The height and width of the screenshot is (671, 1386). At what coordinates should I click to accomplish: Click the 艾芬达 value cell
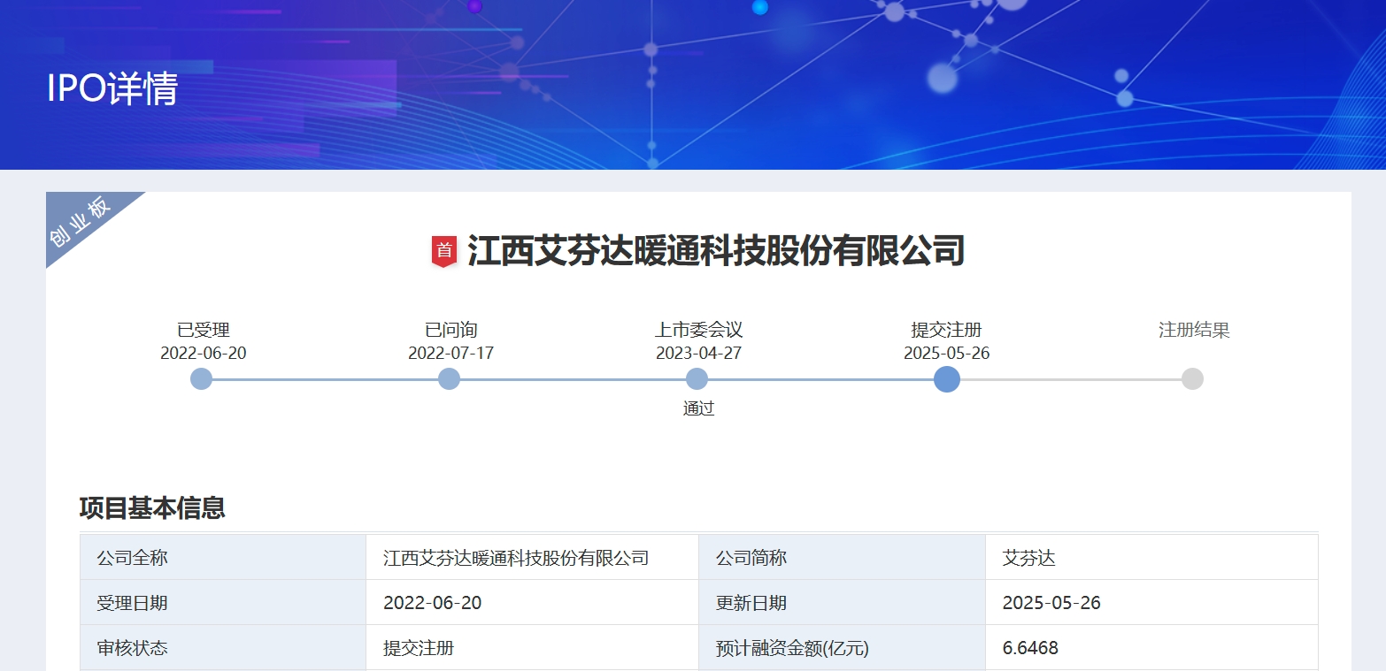(x=1151, y=558)
